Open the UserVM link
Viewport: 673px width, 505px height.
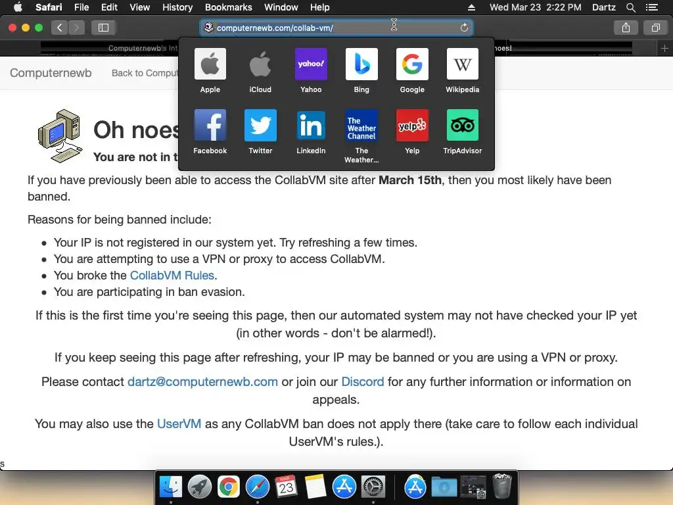179,424
